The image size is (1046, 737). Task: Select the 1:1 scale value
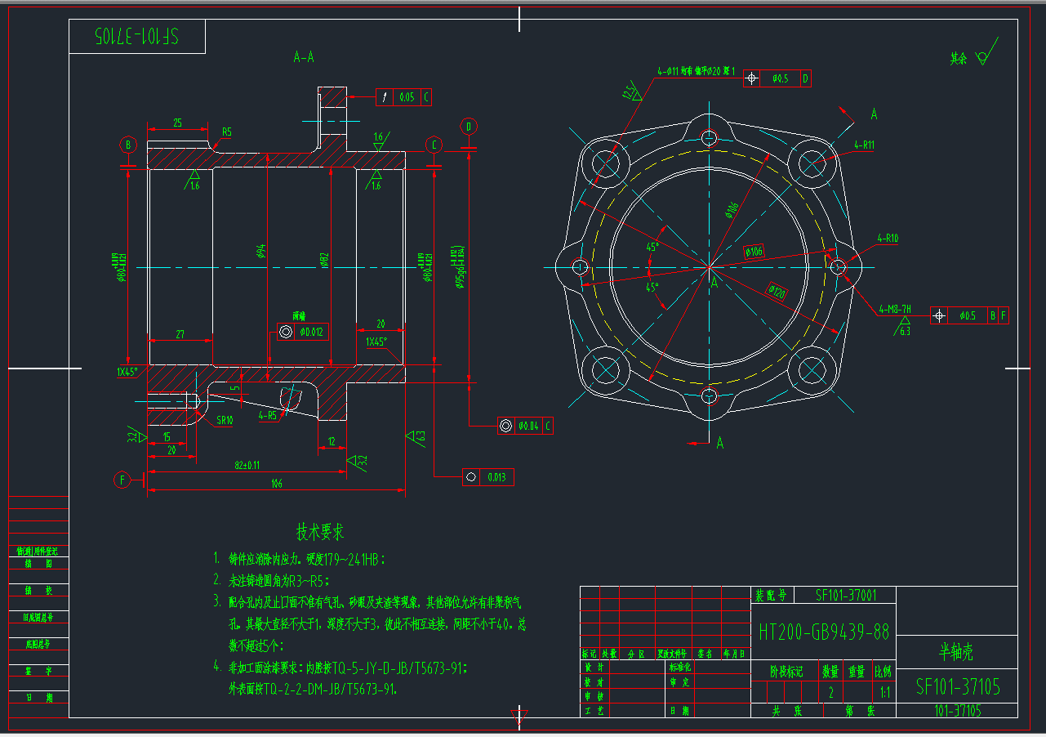(x=885, y=693)
